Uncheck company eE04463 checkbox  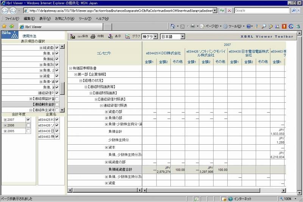[57, 137]
